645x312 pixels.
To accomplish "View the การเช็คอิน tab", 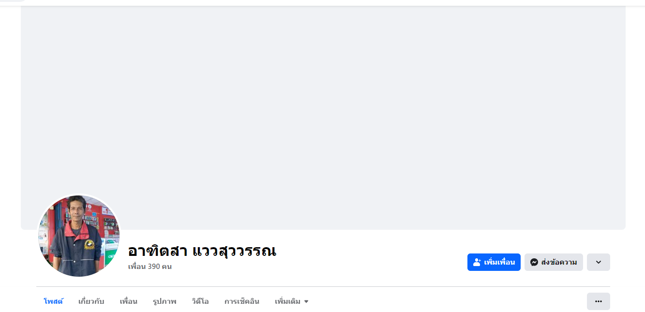I will 241,301.
